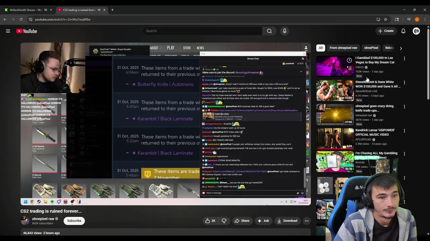
Task: Open more actions menu under the video
Action: click(x=307, y=221)
